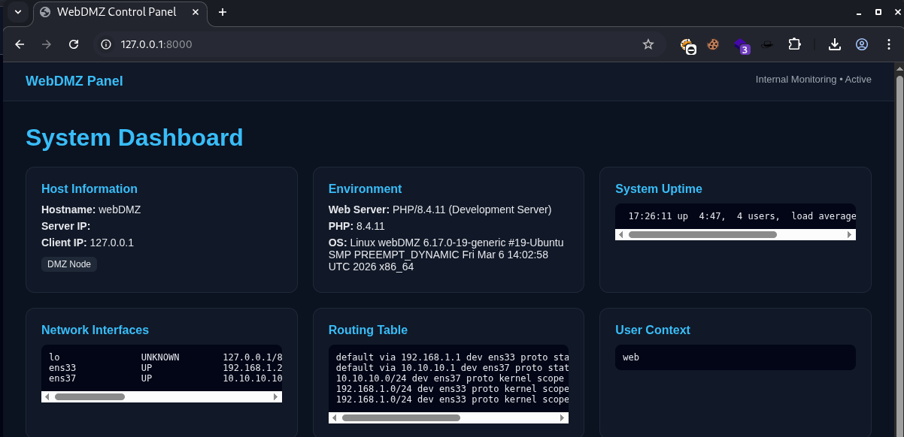Click the System Uptime horizontal scrollbar thumb
Viewport: 904px width, 437px height.
[702, 234]
